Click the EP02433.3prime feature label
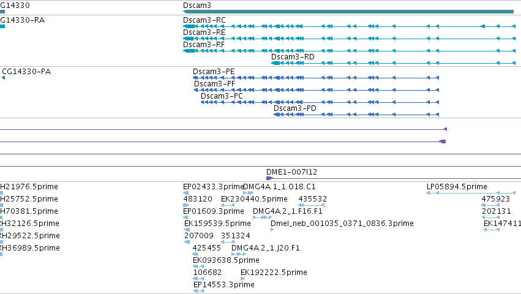The height and width of the screenshot is (294, 521). pyautogui.click(x=214, y=187)
